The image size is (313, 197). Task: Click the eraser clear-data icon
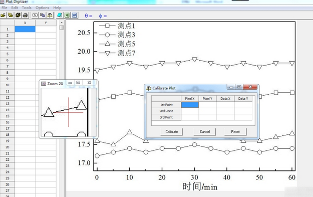click(x=60, y=15)
